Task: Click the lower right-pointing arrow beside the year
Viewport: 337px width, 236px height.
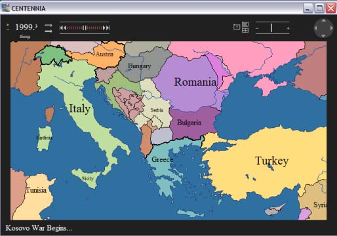Action: [x=49, y=31]
